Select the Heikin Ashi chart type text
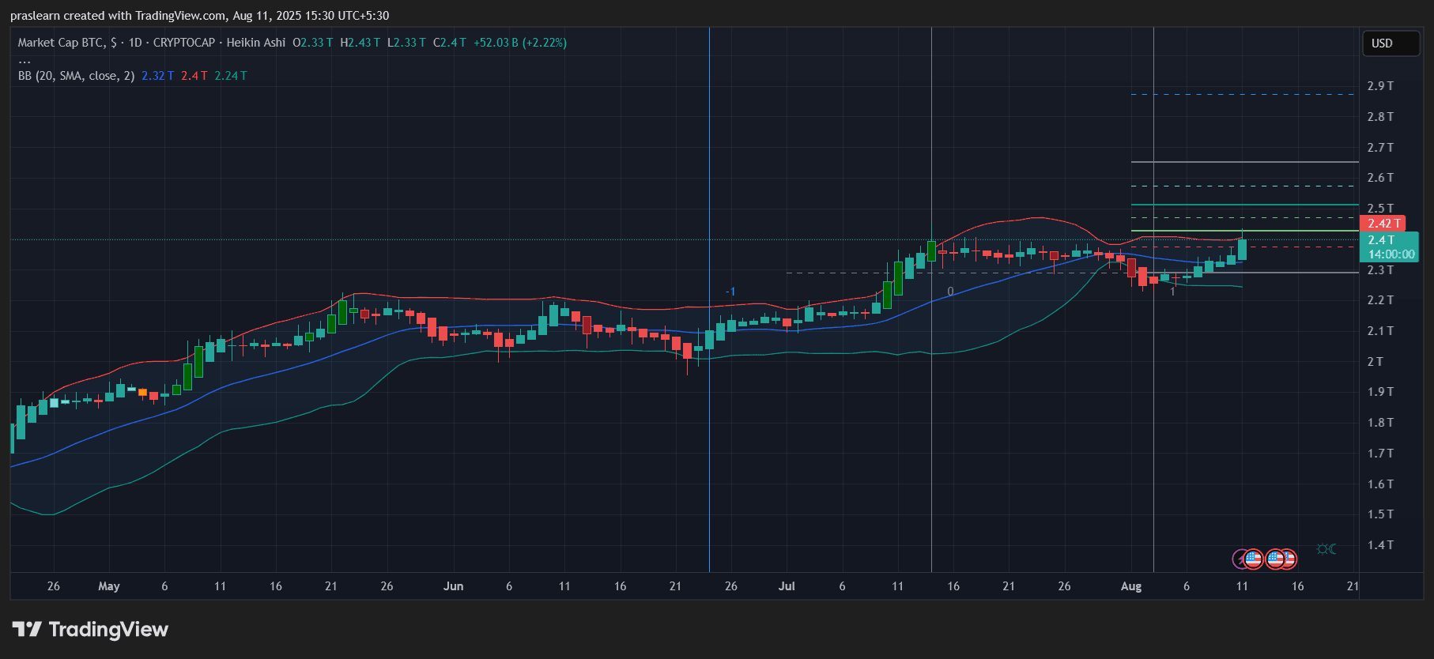Image resolution: width=1434 pixels, height=659 pixels. click(x=255, y=43)
